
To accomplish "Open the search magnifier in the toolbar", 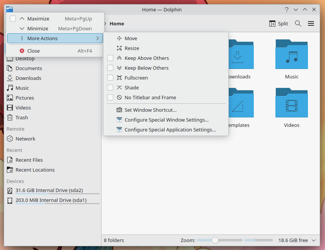I will point(298,23).
